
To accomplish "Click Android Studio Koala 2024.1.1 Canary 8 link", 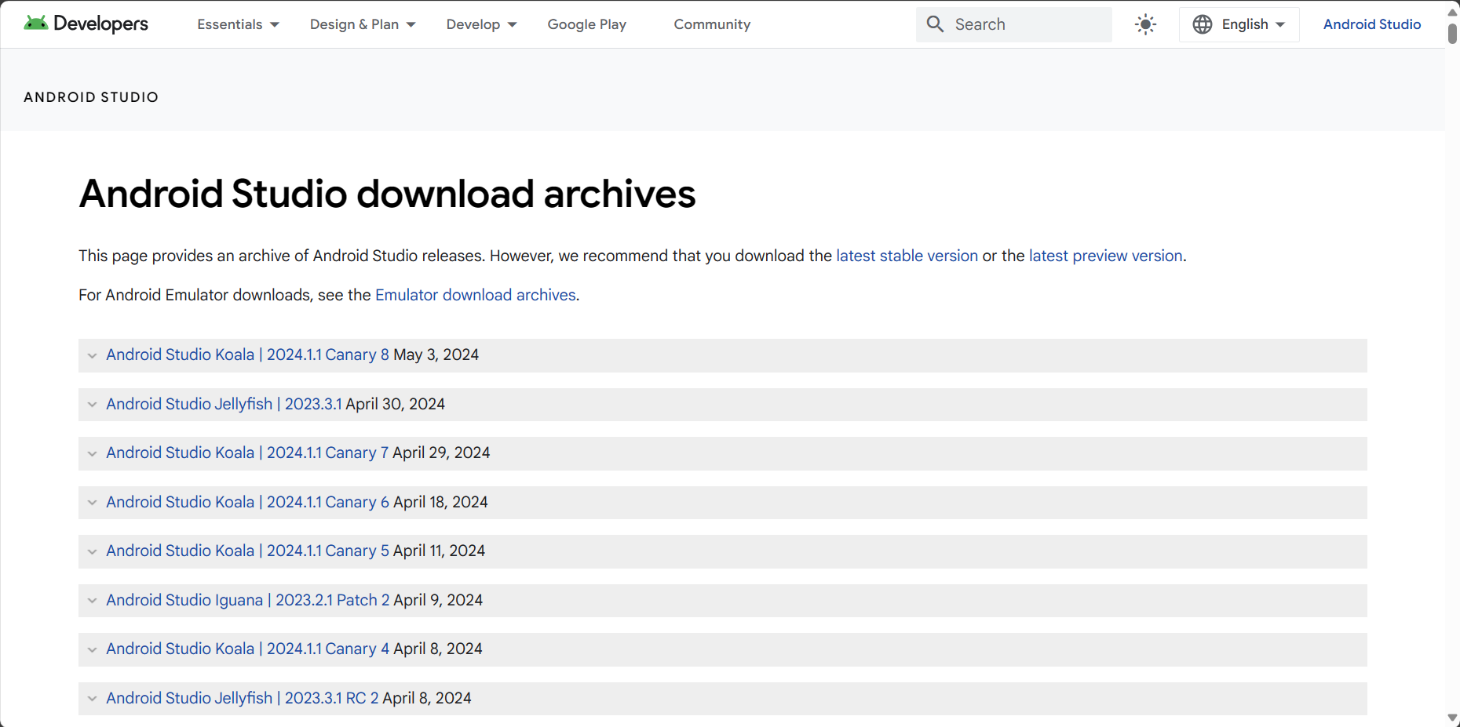I will pyautogui.click(x=247, y=354).
